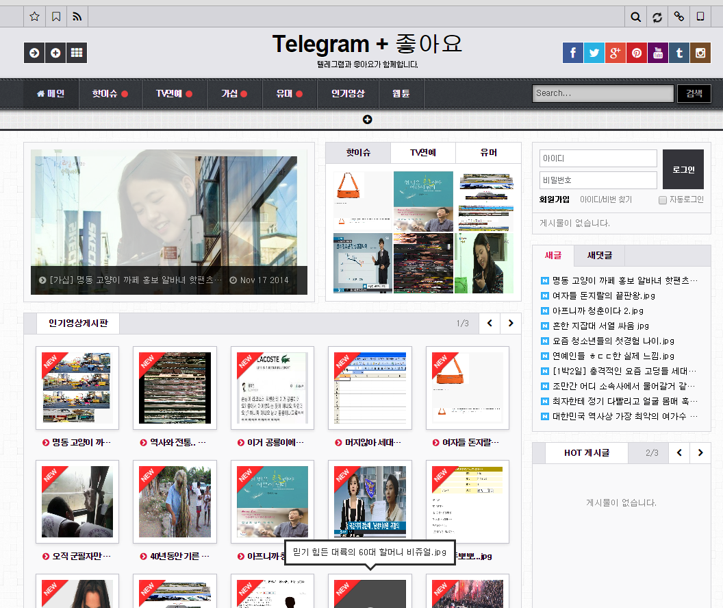Expand the plus toggle below navigation bar
The image size is (723, 608).
click(368, 120)
